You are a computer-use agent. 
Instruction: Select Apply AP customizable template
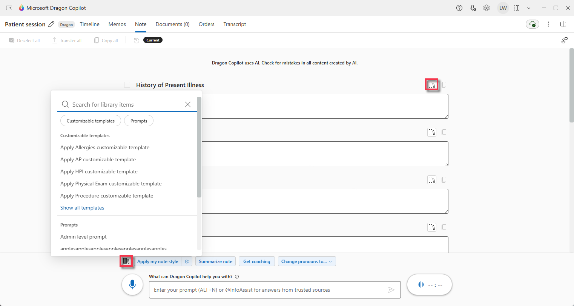pos(98,159)
